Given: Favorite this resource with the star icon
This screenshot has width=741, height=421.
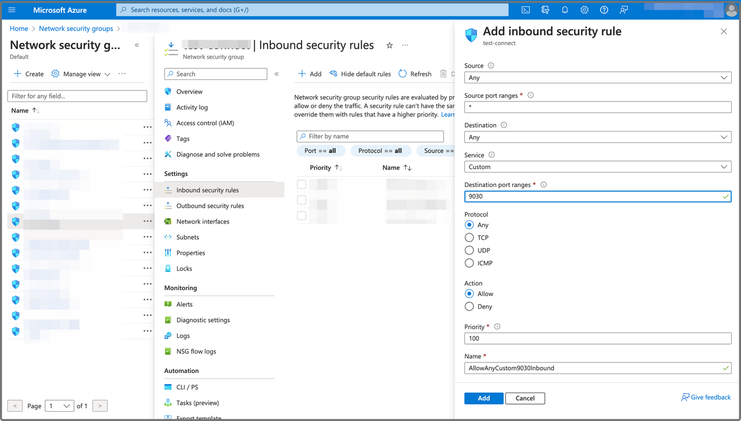Looking at the screenshot, I should pyautogui.click(x=390, y=45).
